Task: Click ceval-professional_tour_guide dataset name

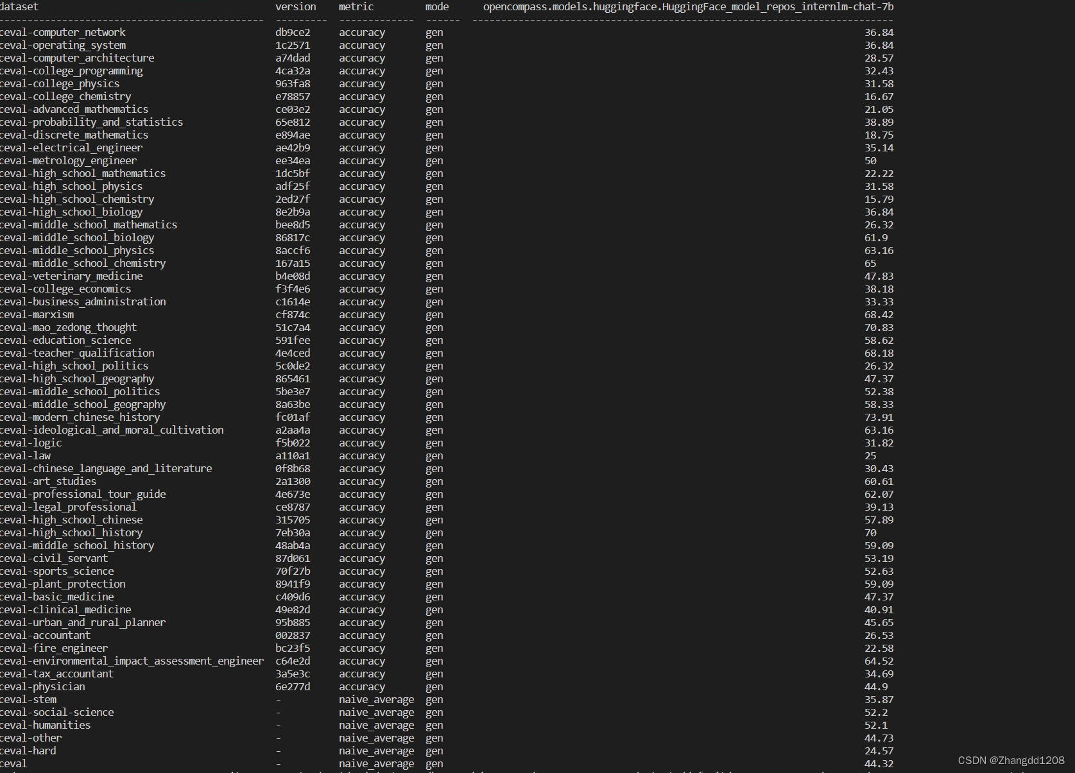Action: click(x=83, y=494)
